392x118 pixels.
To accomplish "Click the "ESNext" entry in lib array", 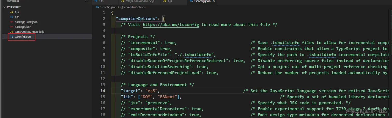I will click(x=167, y=97).
